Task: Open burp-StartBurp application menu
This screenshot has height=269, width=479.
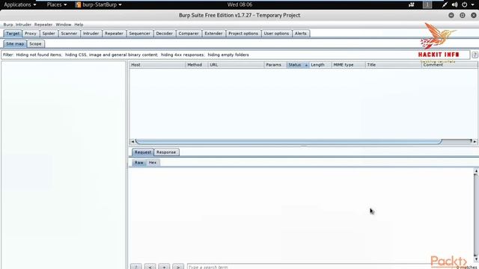Action: pos(99,4)
